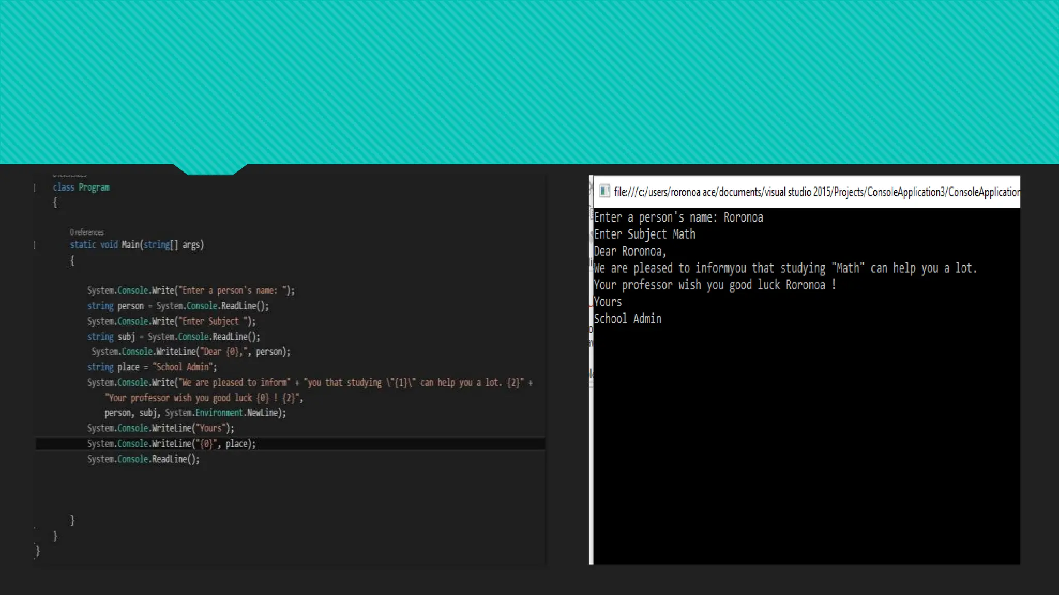Click the 'Enter a person's name: ' Write line

(191, 290)
